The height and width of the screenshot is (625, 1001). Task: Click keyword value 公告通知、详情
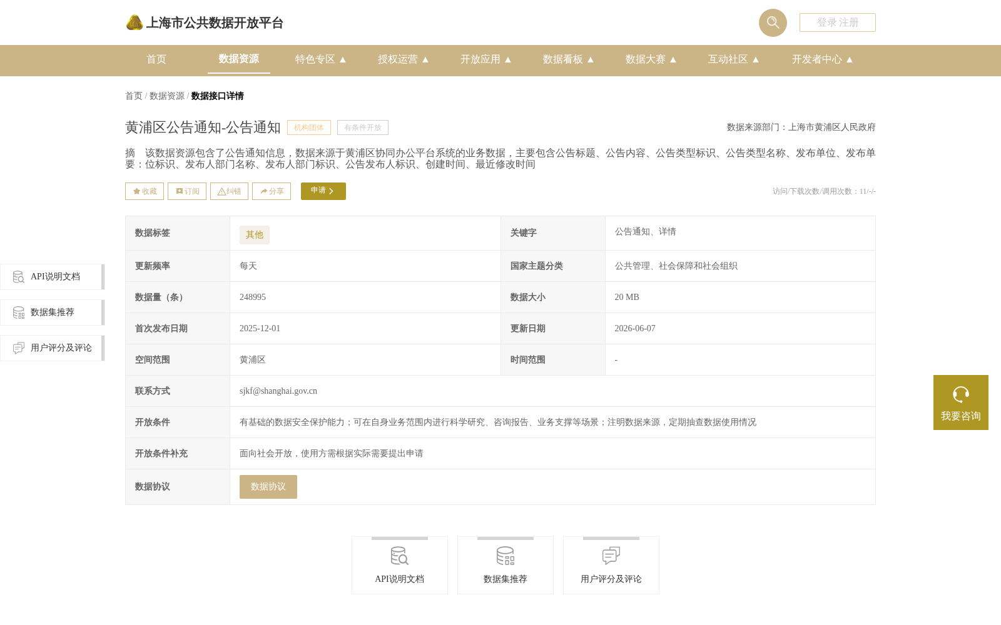[646, 232]
